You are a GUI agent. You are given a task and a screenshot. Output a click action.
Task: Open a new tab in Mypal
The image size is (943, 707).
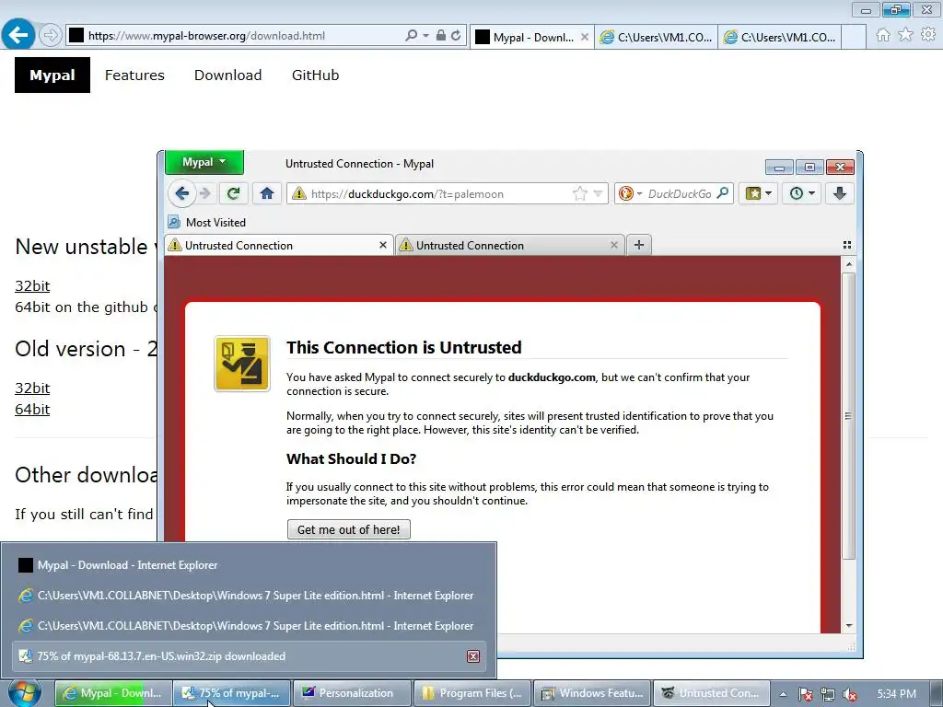(x=639, y=245)
